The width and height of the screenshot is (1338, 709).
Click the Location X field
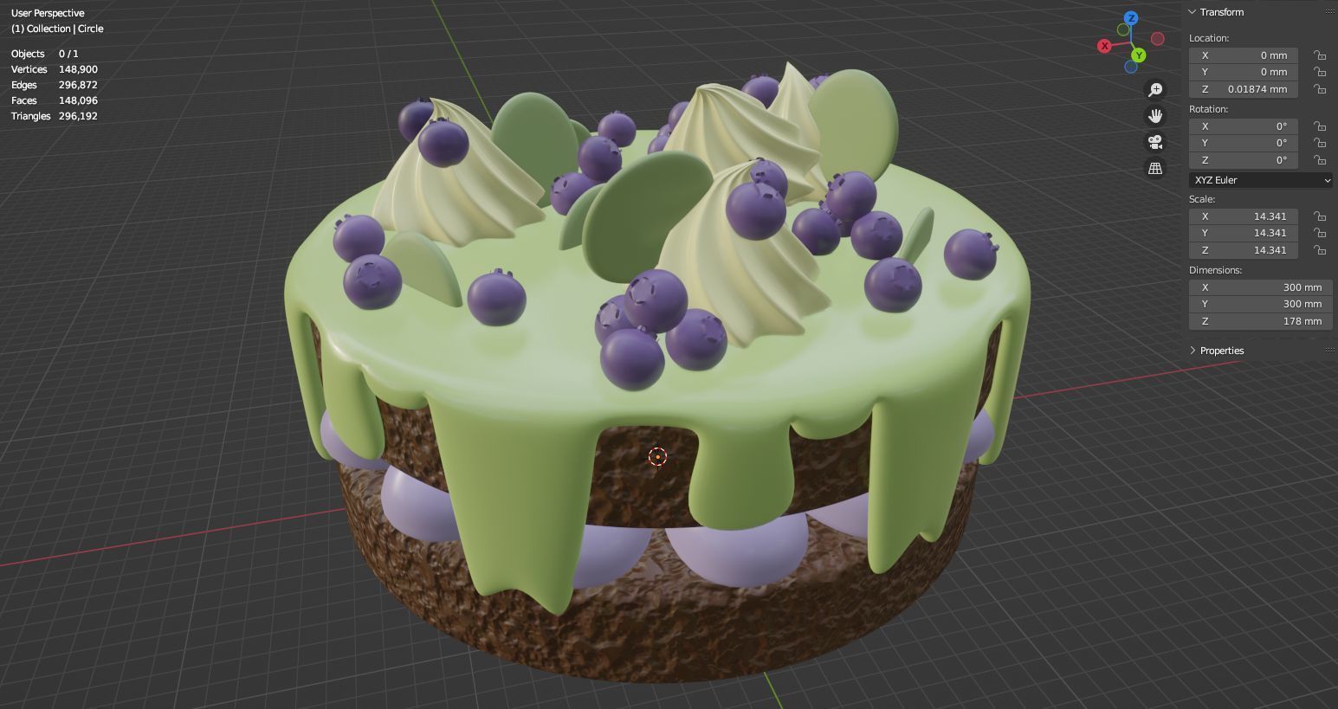1244,55
